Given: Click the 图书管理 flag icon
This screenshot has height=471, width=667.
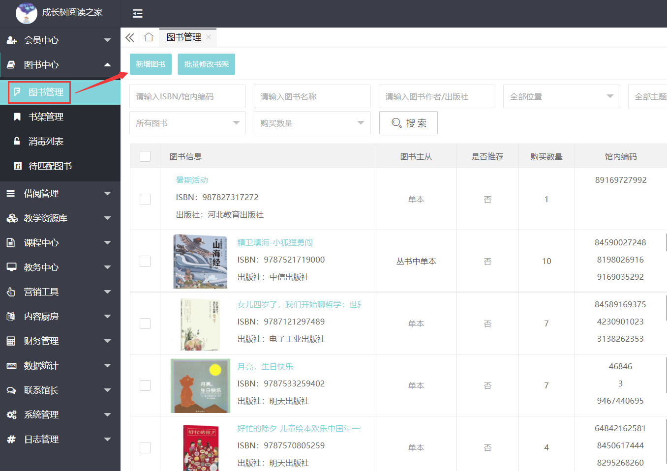Looking at the screenshot, I should pos(17,92).
